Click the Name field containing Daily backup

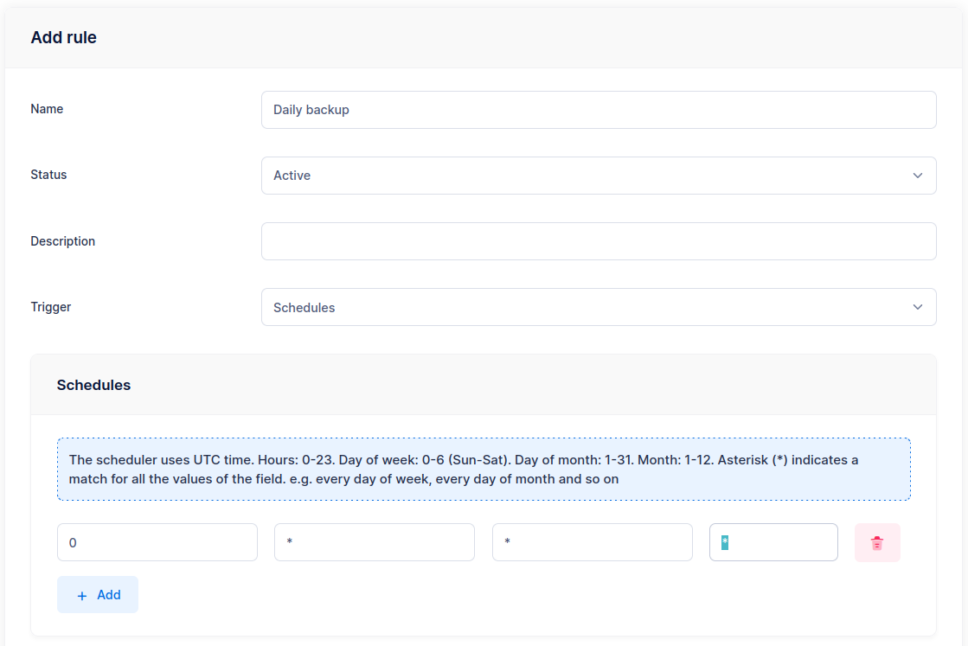[x=598, y=110]
